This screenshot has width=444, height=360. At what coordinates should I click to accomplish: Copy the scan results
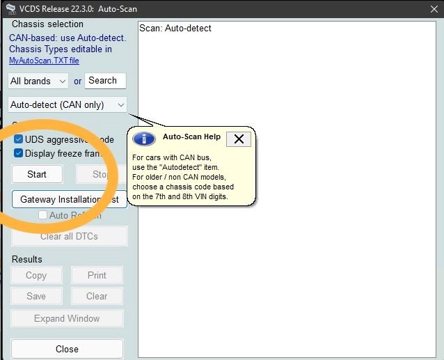coord(36,275)
